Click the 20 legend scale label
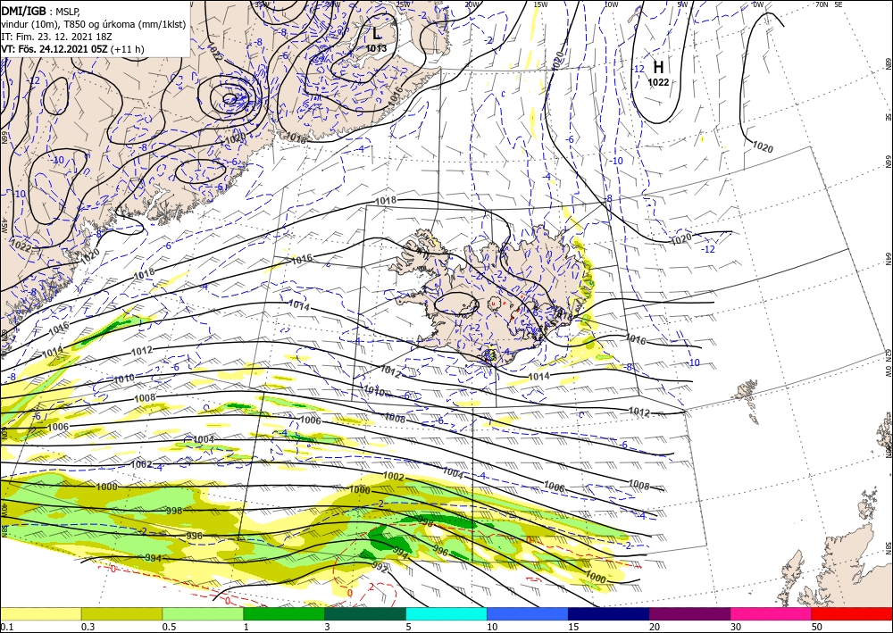893x633 pixels. 655,627
